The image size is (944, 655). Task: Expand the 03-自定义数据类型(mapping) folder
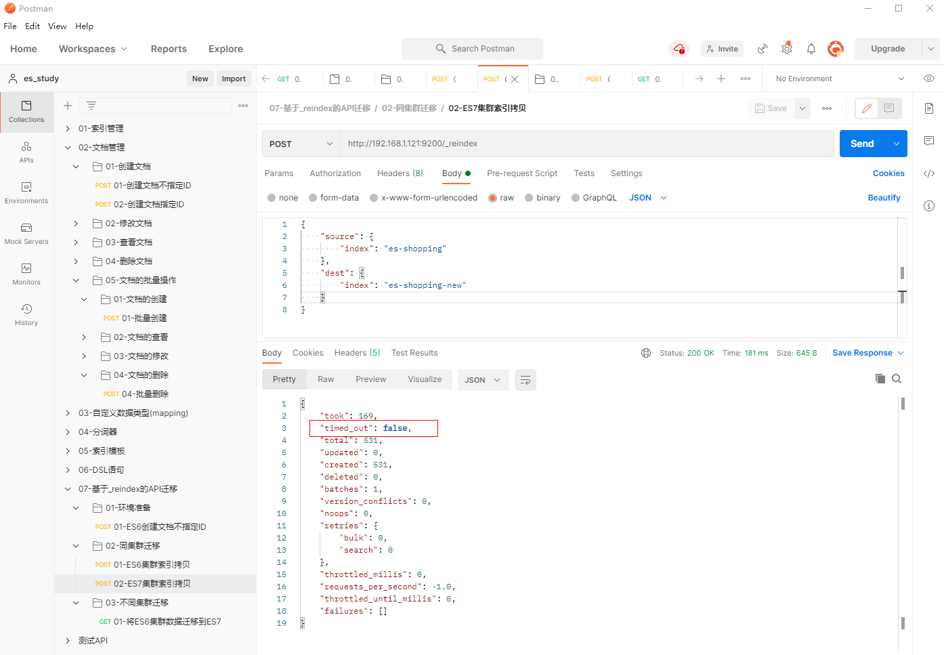pos(68,413)
